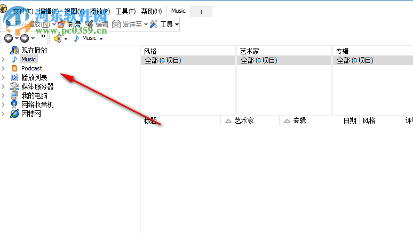The image size is (413, 233).
Task: Open the 编辑(E) menu
Action: click(49, 11)
